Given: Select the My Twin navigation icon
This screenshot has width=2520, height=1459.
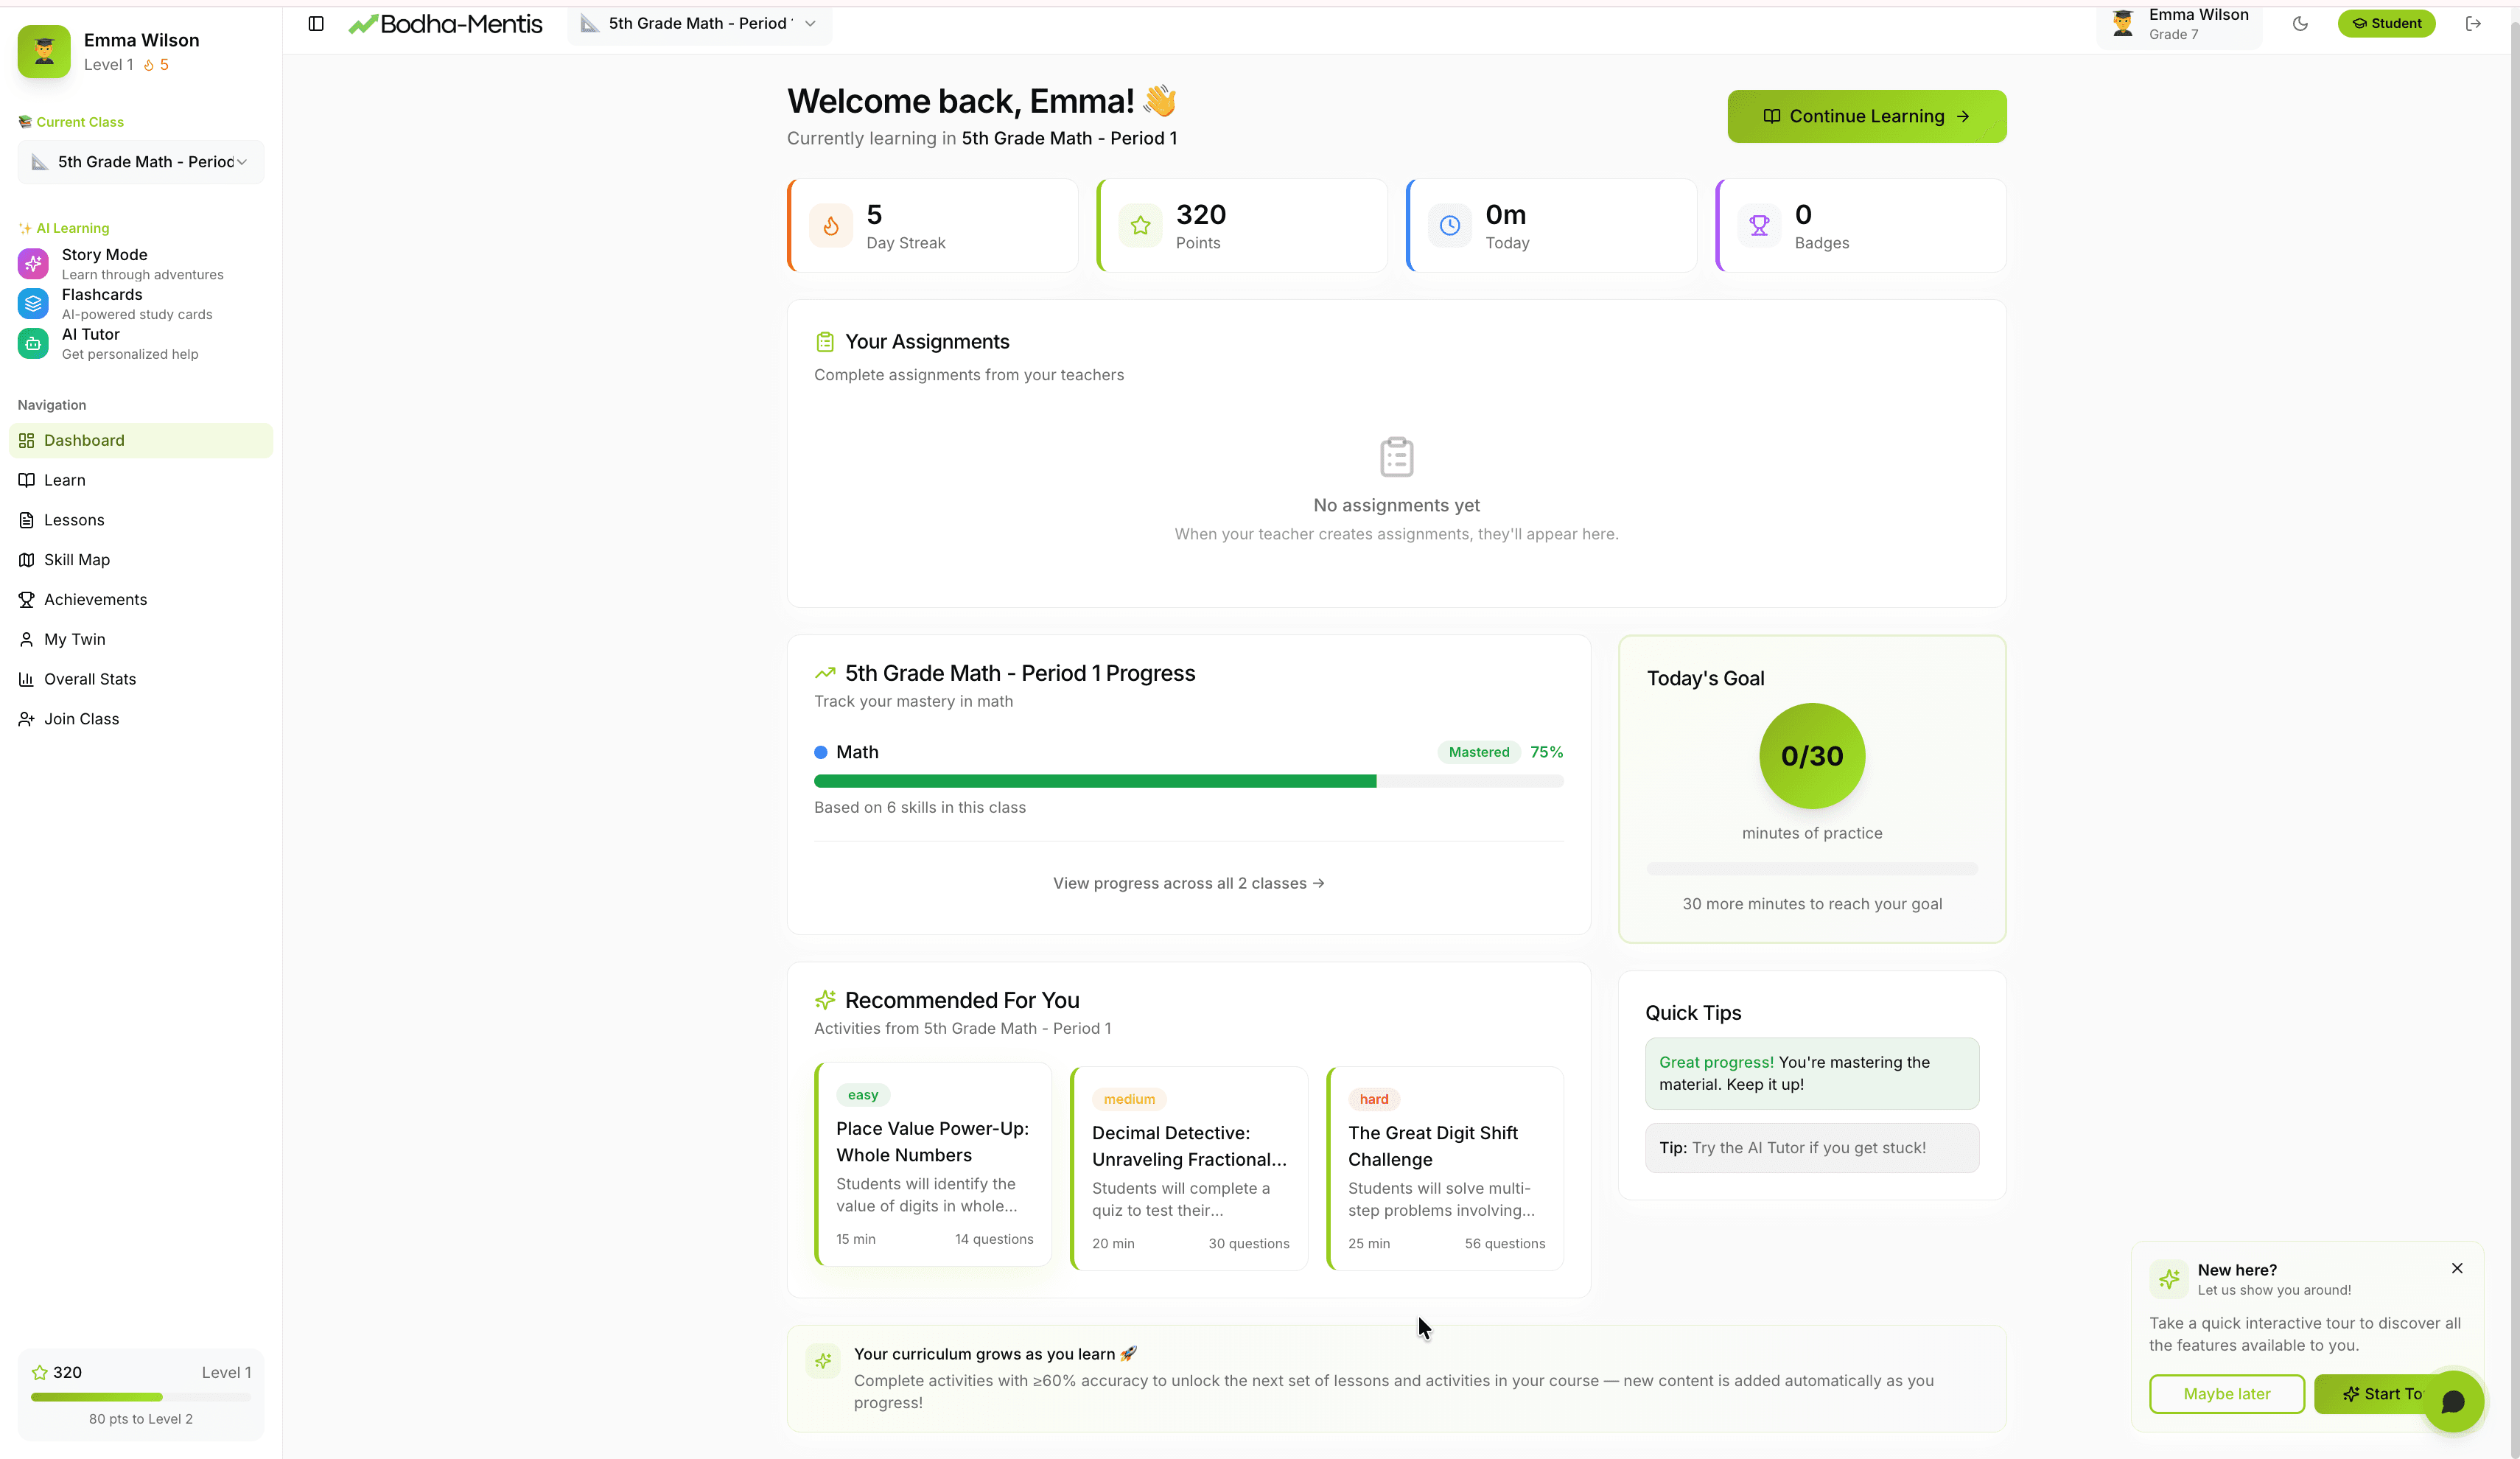Looking at the screenshot, I should click(27, 639).
